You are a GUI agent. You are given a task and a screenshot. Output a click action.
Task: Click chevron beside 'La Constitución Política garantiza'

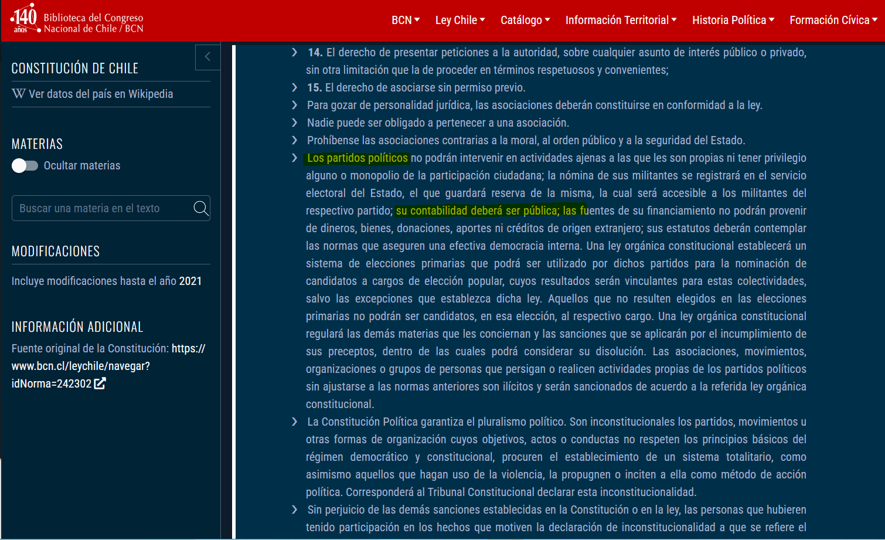294,422
